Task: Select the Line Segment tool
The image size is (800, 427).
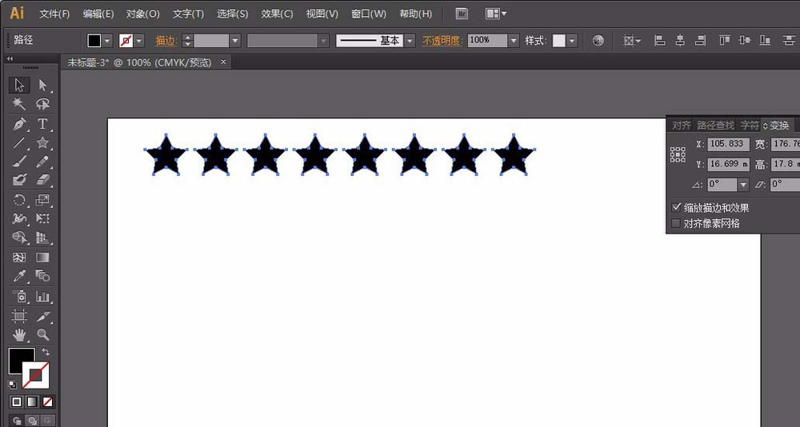Action: 19,142
